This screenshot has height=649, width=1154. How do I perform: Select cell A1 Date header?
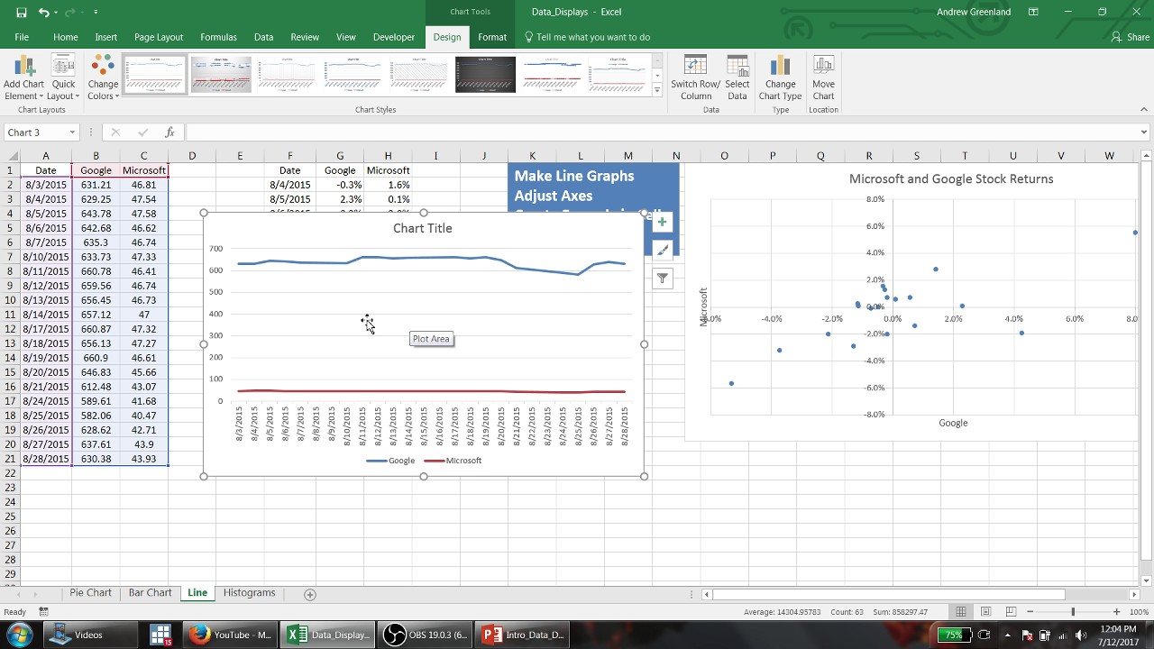tap(46, 170)
